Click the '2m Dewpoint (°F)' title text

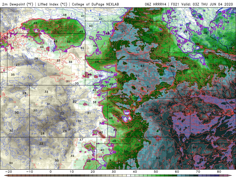coord(17,4)
